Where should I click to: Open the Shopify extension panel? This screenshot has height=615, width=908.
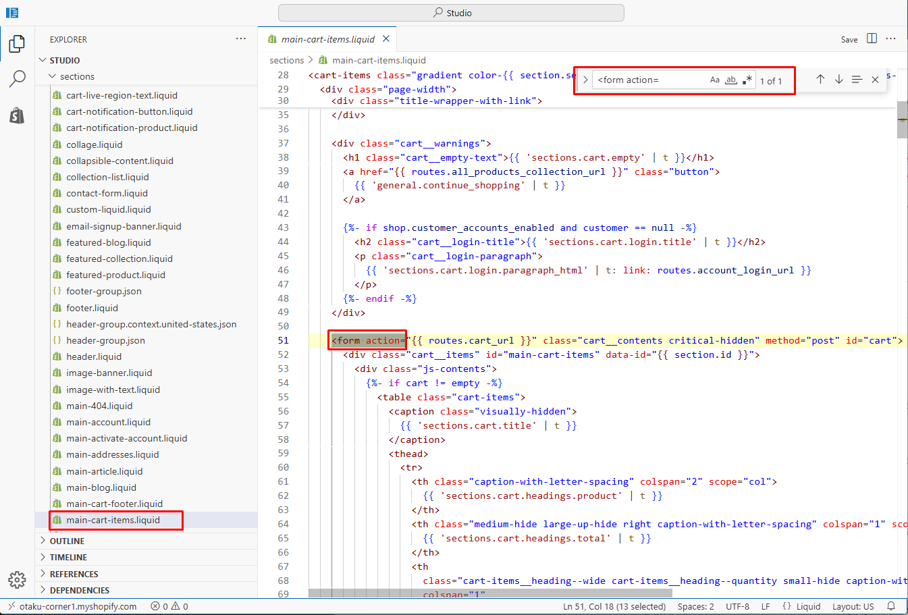pos(17,115)
